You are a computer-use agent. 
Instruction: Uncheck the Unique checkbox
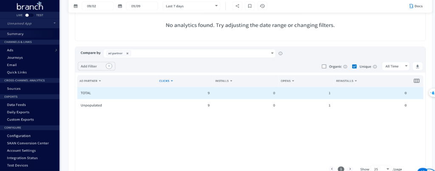354,66
